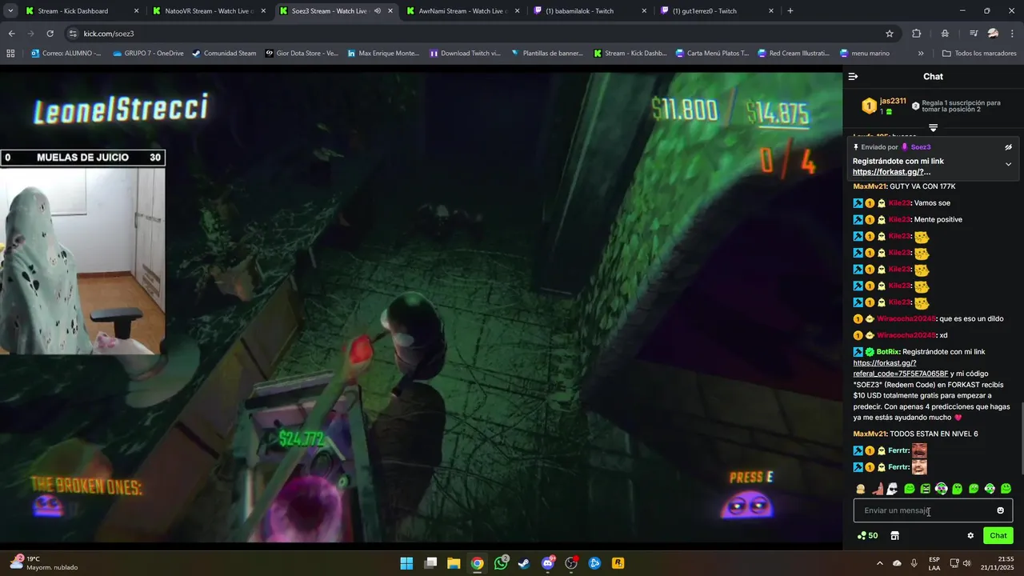Close the NatooVR Stream tab
Image resolution: width=1024 pixels, height=576 pixels.
pos(263,11)
